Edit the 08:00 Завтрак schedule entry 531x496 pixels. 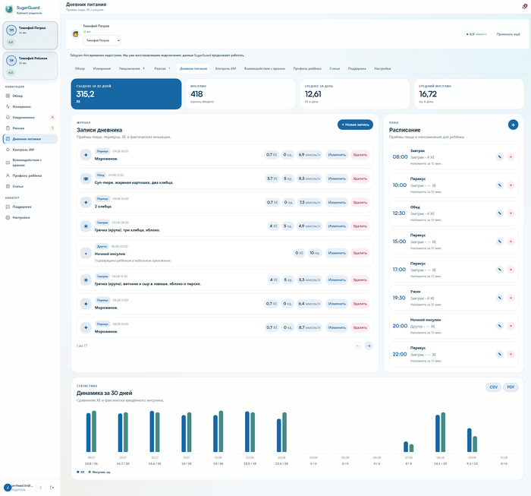pos(499,156)
